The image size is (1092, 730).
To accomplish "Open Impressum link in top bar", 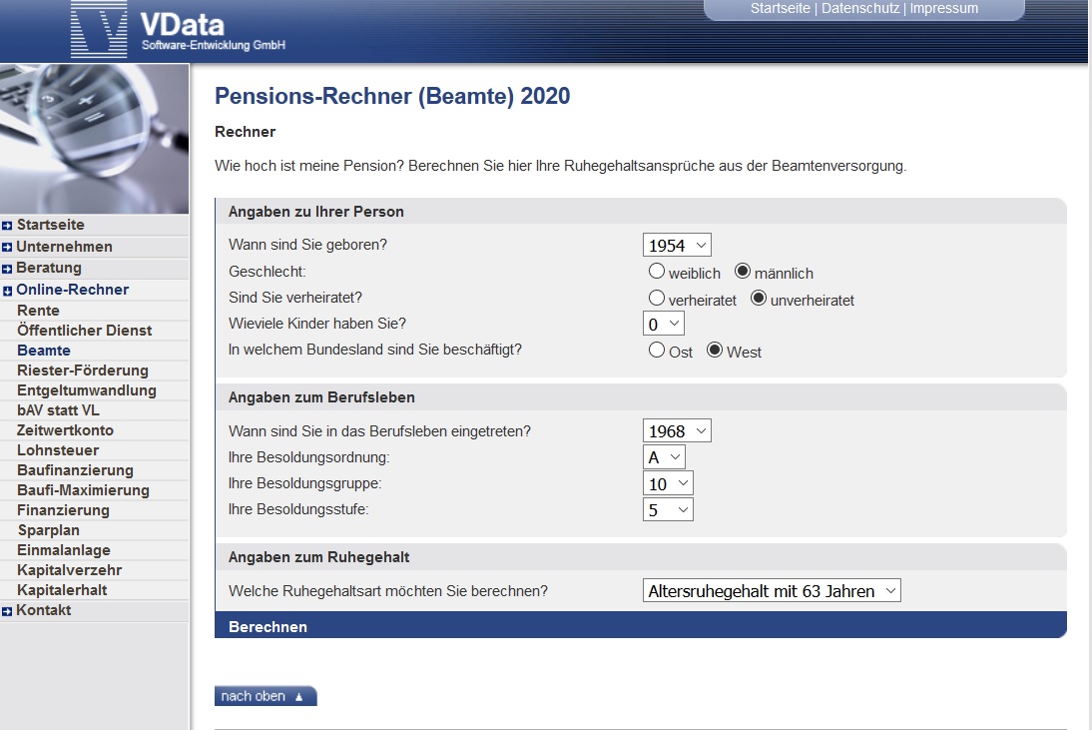I will 943,8.
